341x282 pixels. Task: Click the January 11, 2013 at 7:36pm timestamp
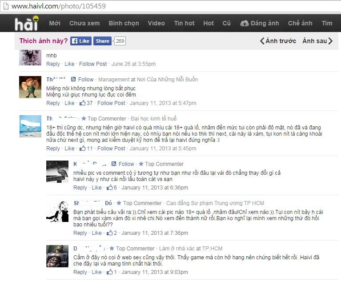click(155, 233)
